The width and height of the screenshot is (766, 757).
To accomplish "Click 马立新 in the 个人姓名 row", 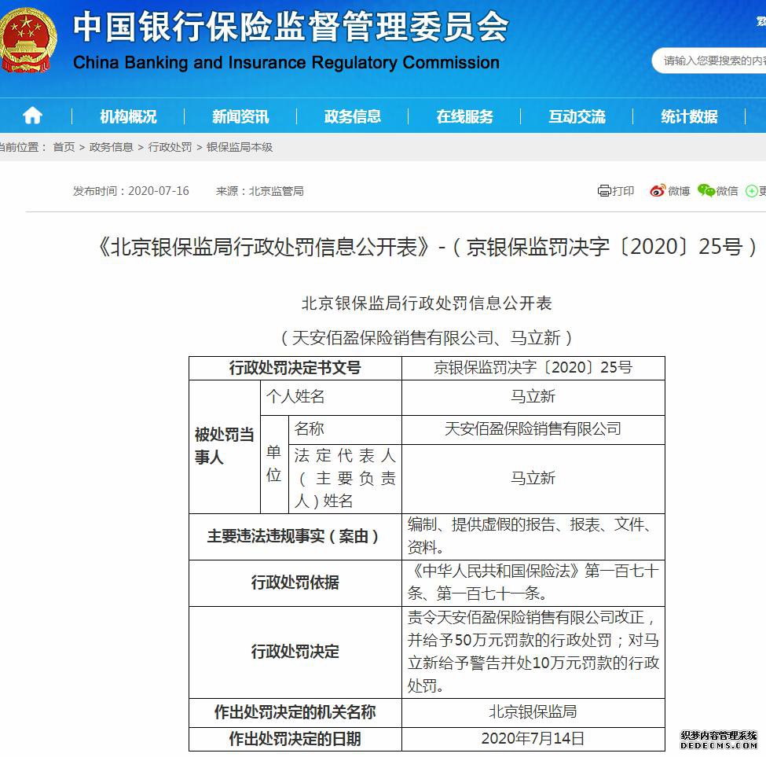I will 533,397.
